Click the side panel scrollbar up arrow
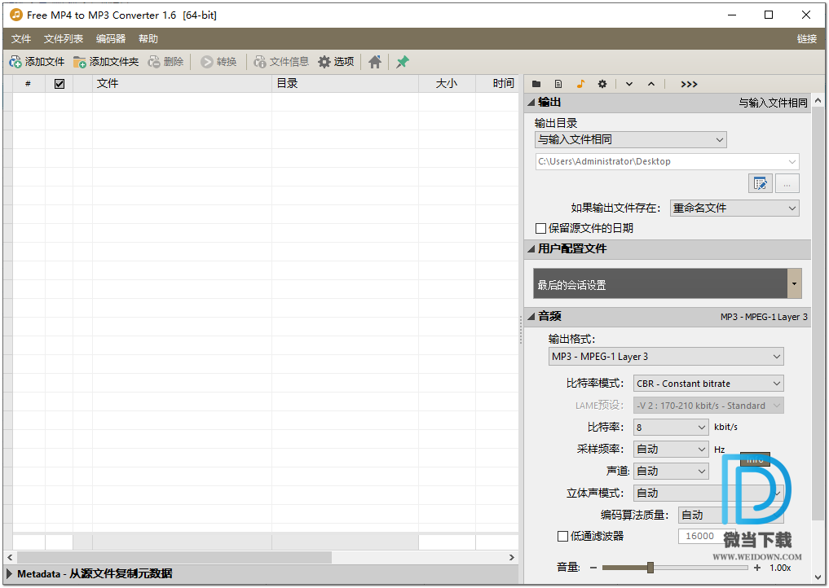829x588 pixels. click(x=818, y=100)
